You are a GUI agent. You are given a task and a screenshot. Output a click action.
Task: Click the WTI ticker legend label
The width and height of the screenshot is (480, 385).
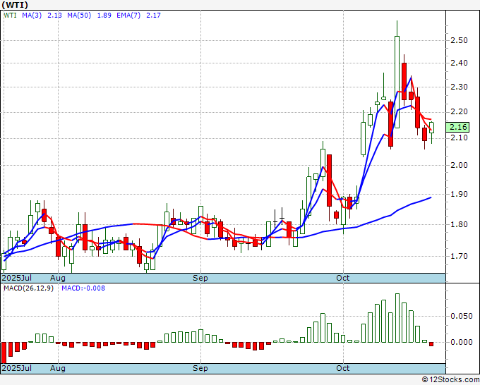pos(10,16)
